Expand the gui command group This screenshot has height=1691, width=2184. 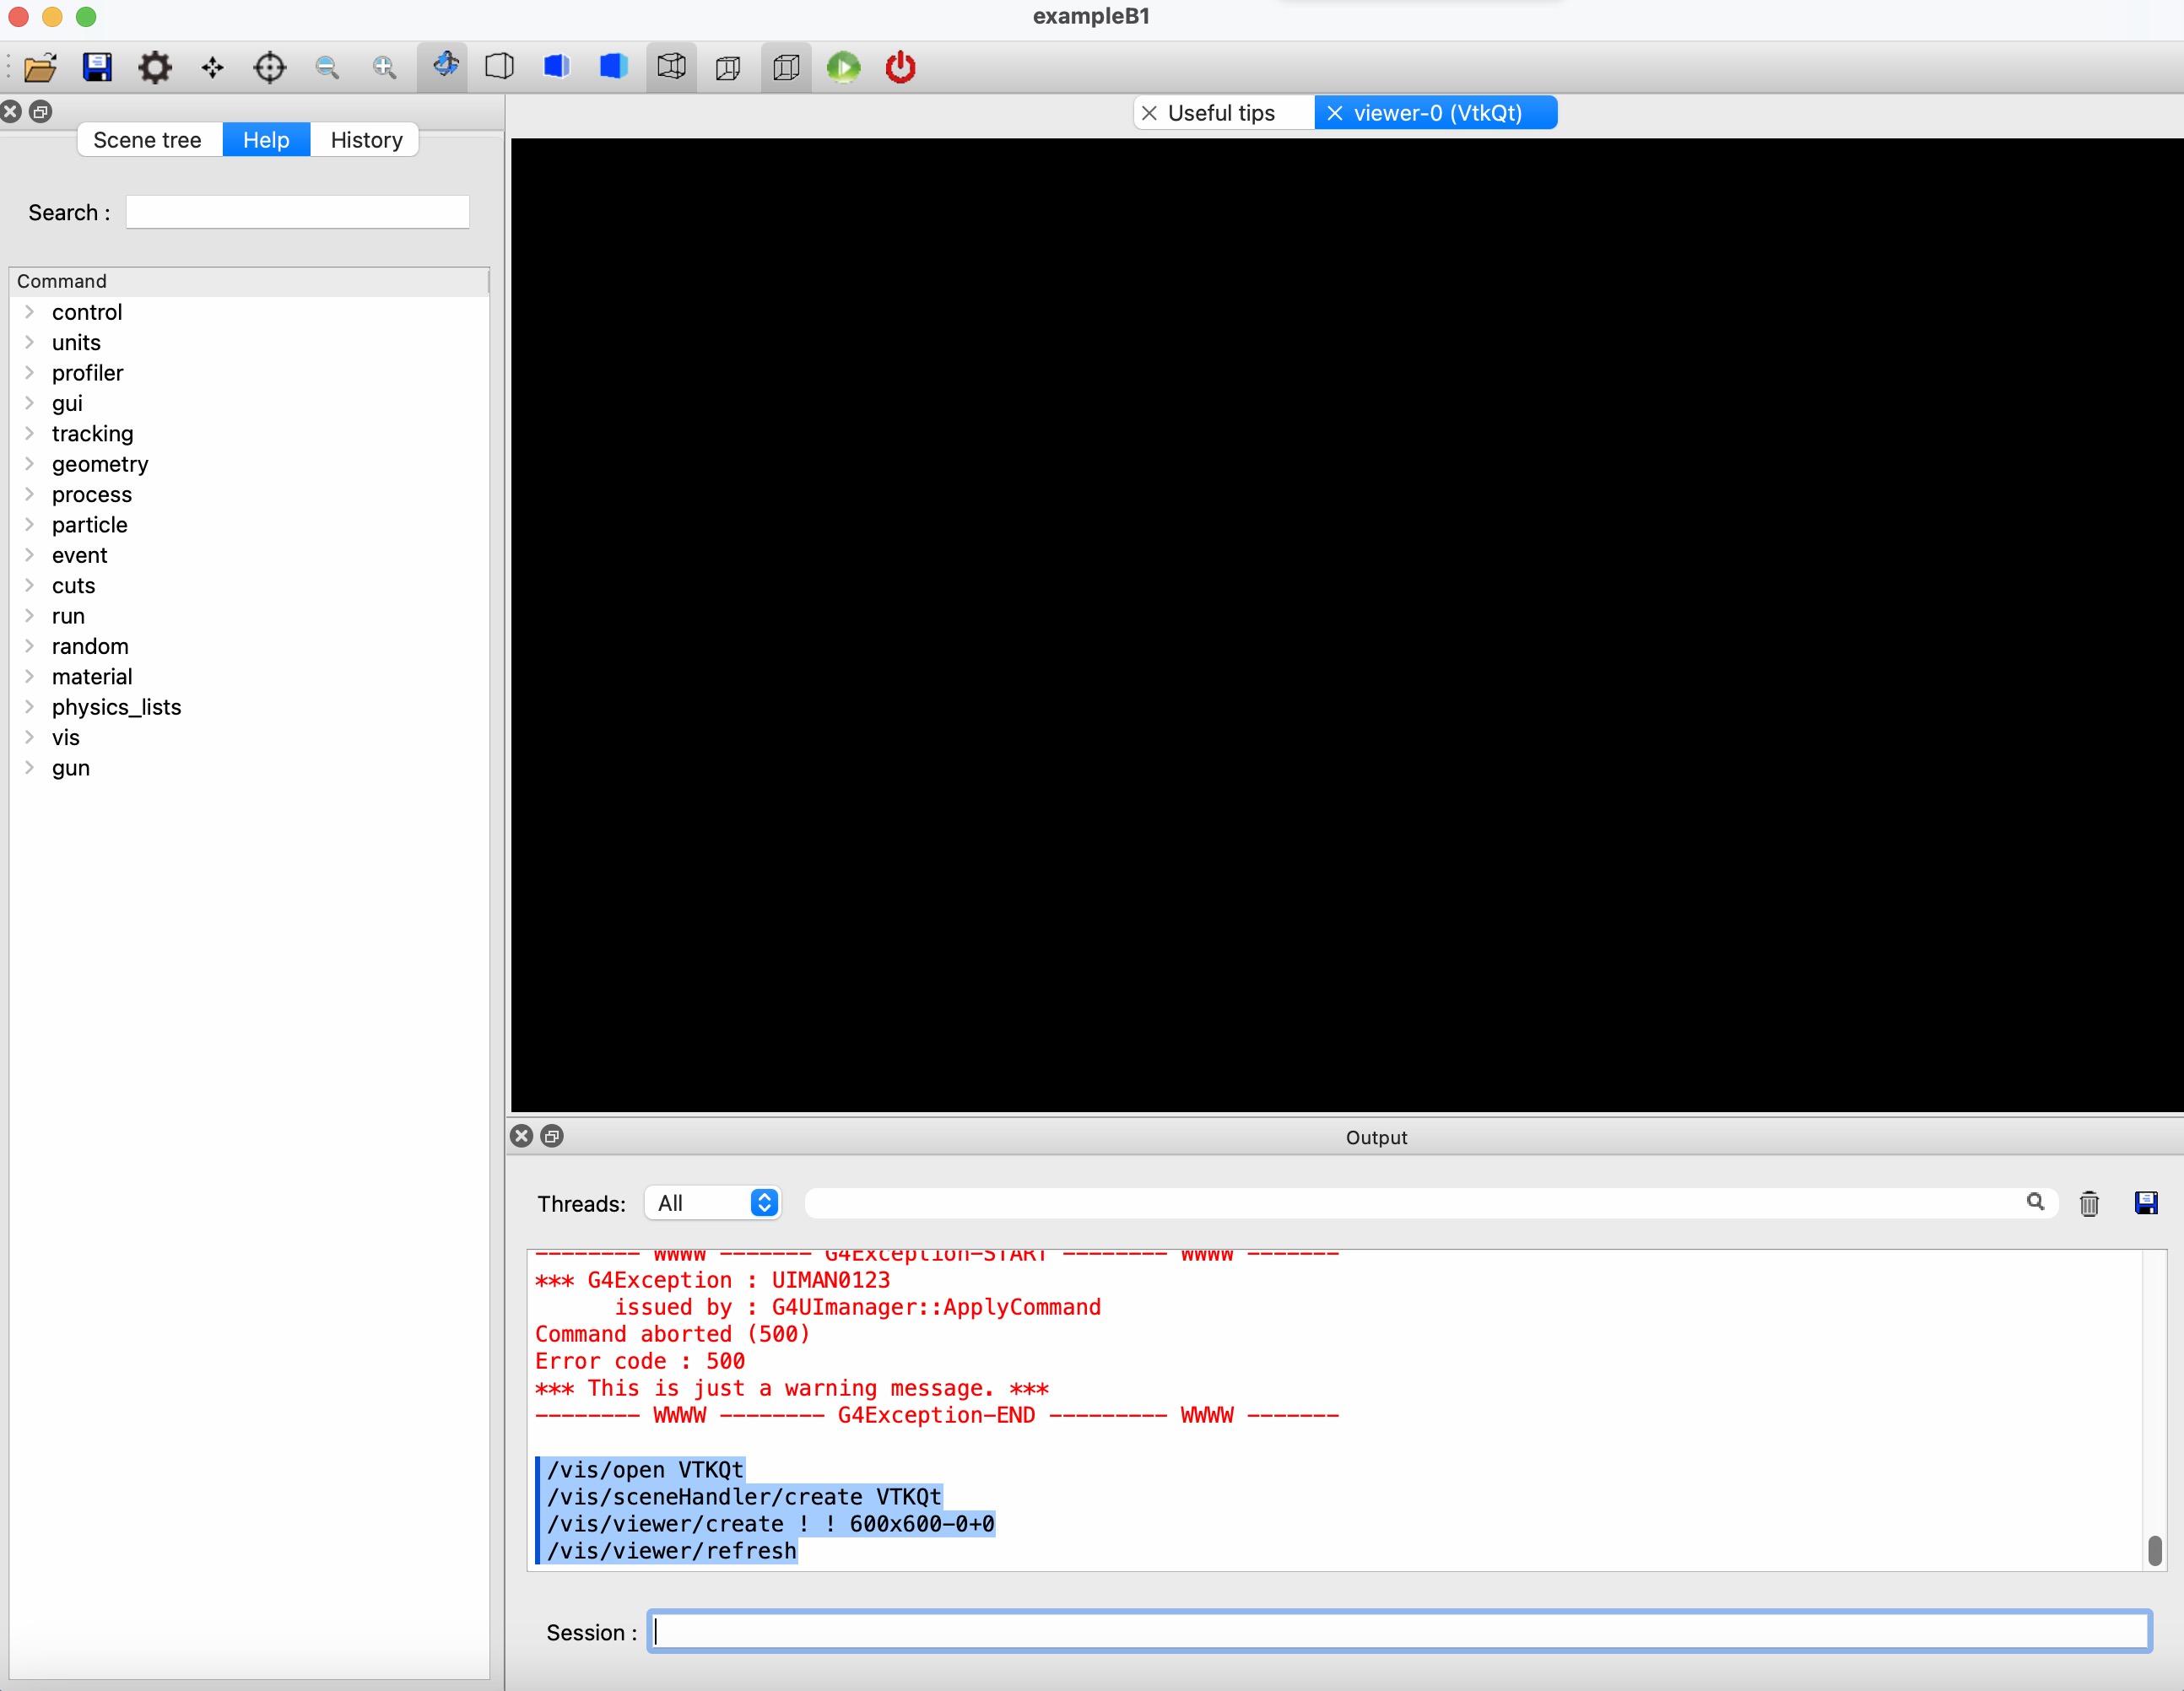(30, 403)
